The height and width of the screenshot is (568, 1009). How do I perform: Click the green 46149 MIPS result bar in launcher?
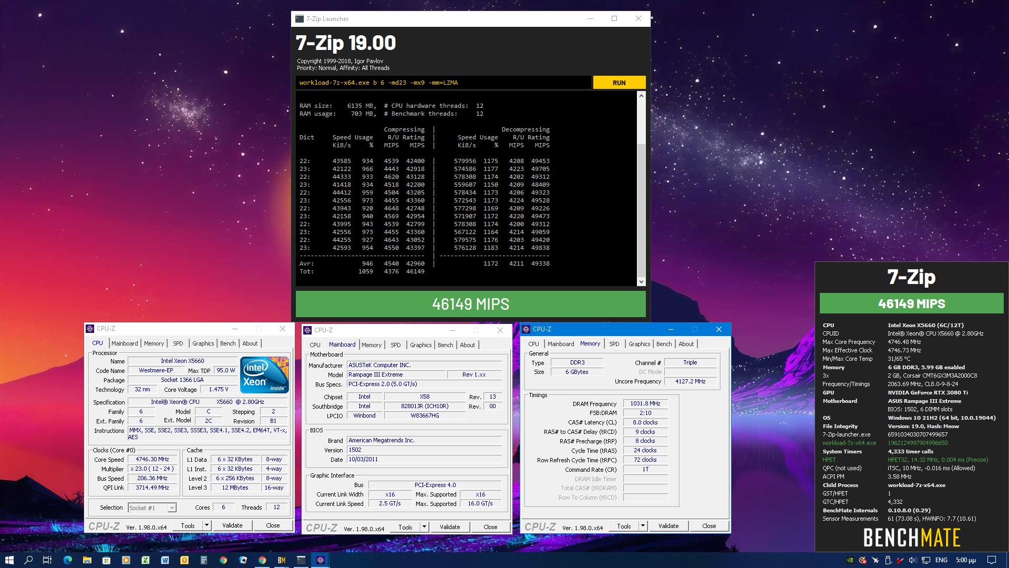tap(471, 304)
